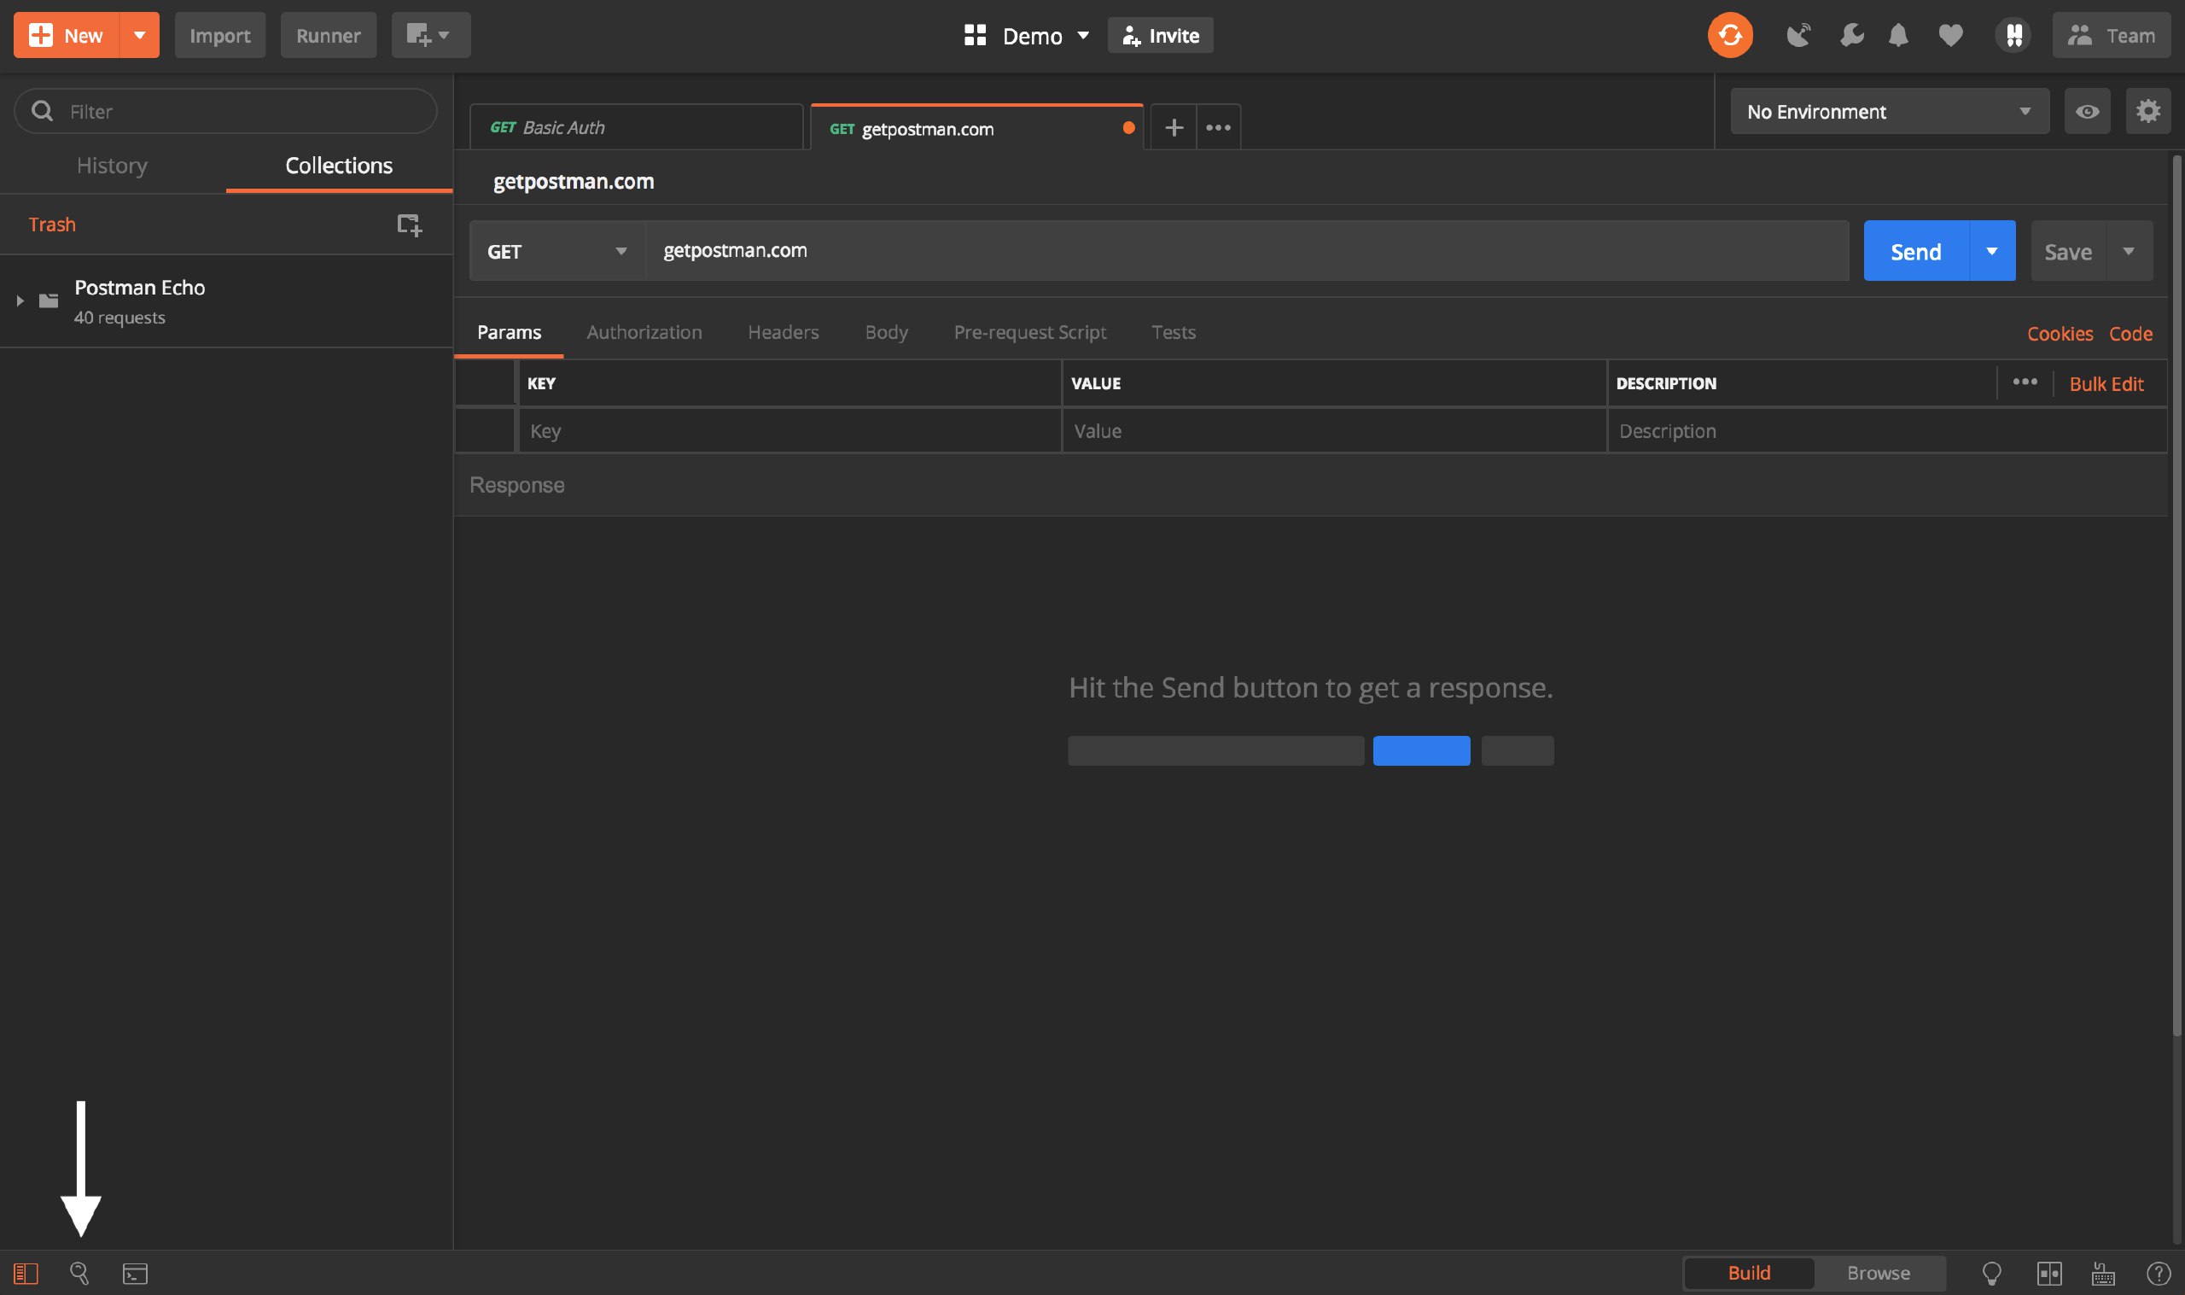Open the Postman console icon
This screenshot has width=2185, height=1295.
135,1273
